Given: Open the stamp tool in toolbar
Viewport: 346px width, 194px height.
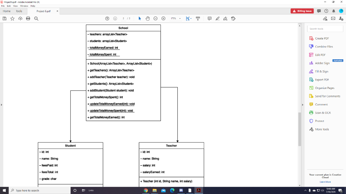Looking at the screenshot, I should [233, 19].
